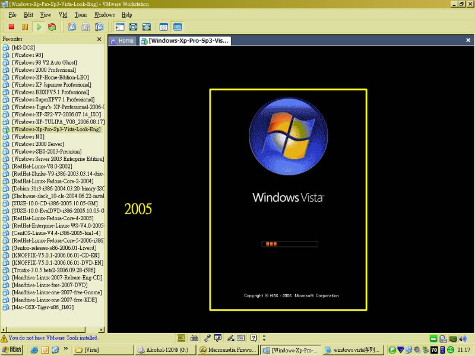Select [Mac-OSX-Tiger-x86_IMG] favorite
This screenshot has width=475, height=356.
pos(43,307)
